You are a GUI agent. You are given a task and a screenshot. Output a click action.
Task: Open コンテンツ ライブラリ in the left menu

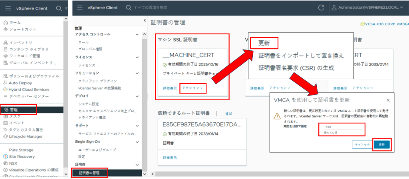26,49
